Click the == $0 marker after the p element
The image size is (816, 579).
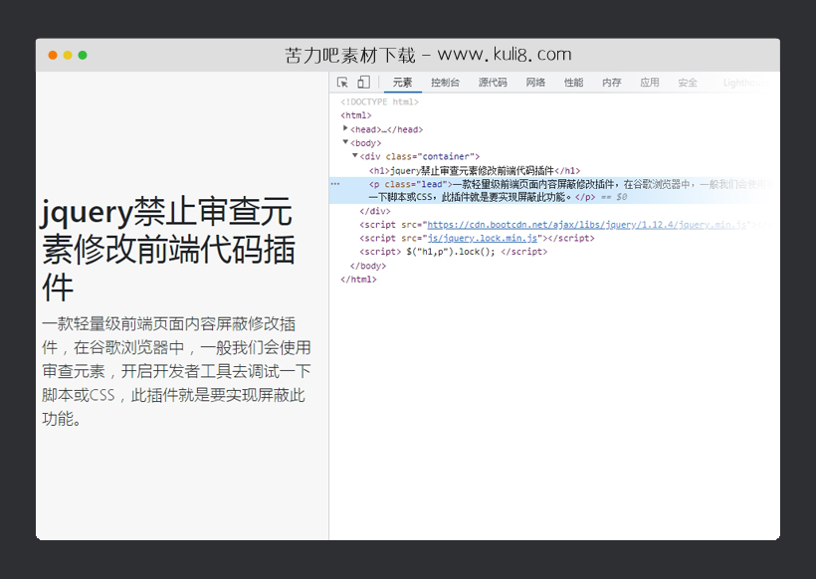click(x=614, y=199)
